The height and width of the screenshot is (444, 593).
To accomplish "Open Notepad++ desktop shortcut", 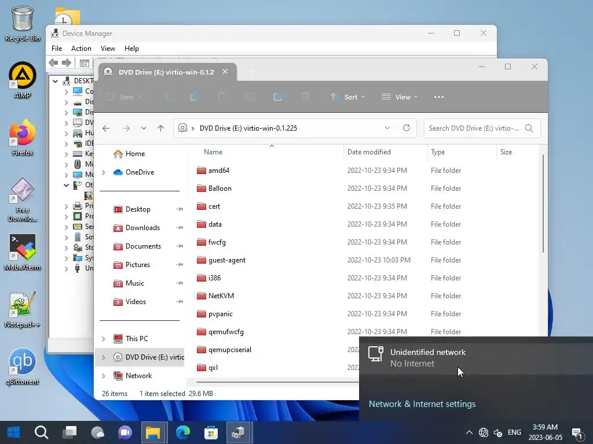I will [23, 310].
